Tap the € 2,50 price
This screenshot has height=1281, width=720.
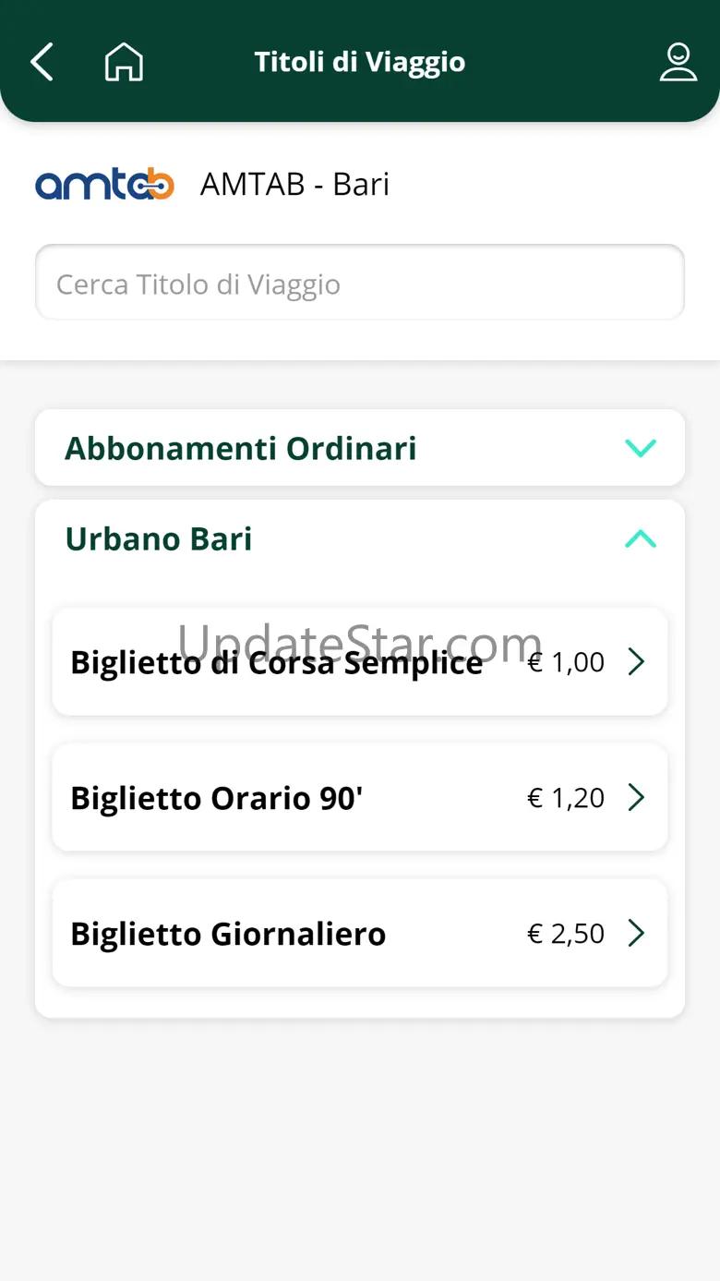pos(565,934)
